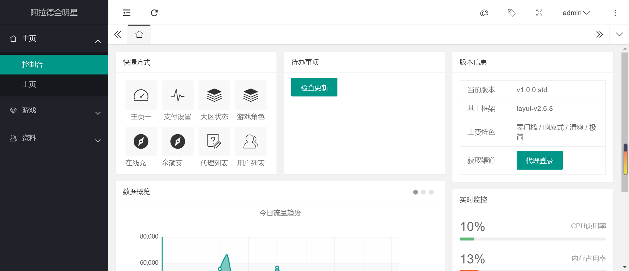Open the admin user dropdown
This screenshot has width=629, height=271.
point(576,13)
